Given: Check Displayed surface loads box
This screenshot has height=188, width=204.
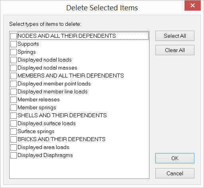Looking at the screenshot, I should [x=14, y=124].
